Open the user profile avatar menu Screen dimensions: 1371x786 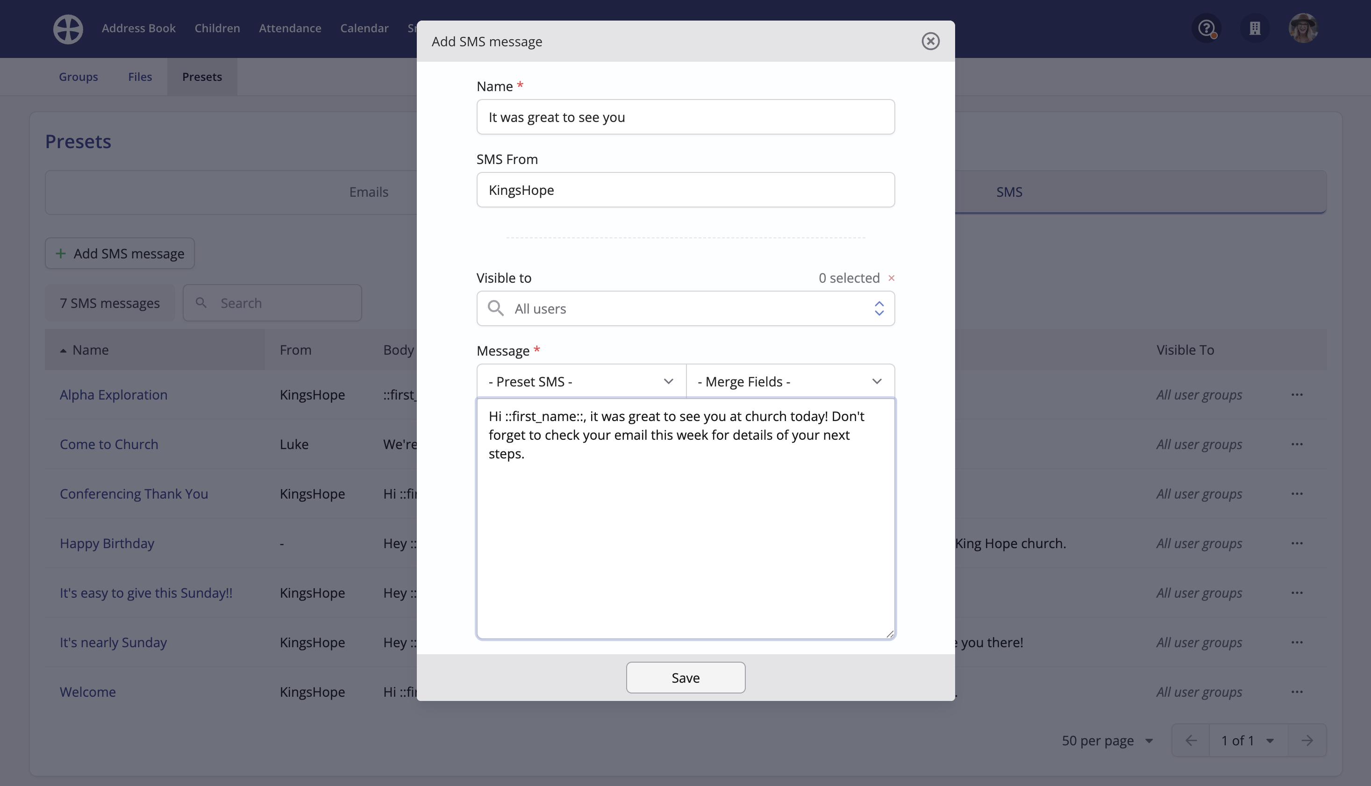pos(1303,28)
